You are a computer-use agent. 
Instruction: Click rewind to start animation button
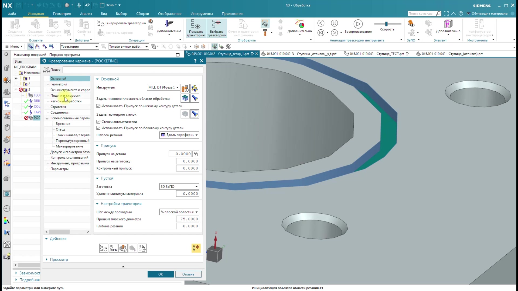click(x=321, y=33)
